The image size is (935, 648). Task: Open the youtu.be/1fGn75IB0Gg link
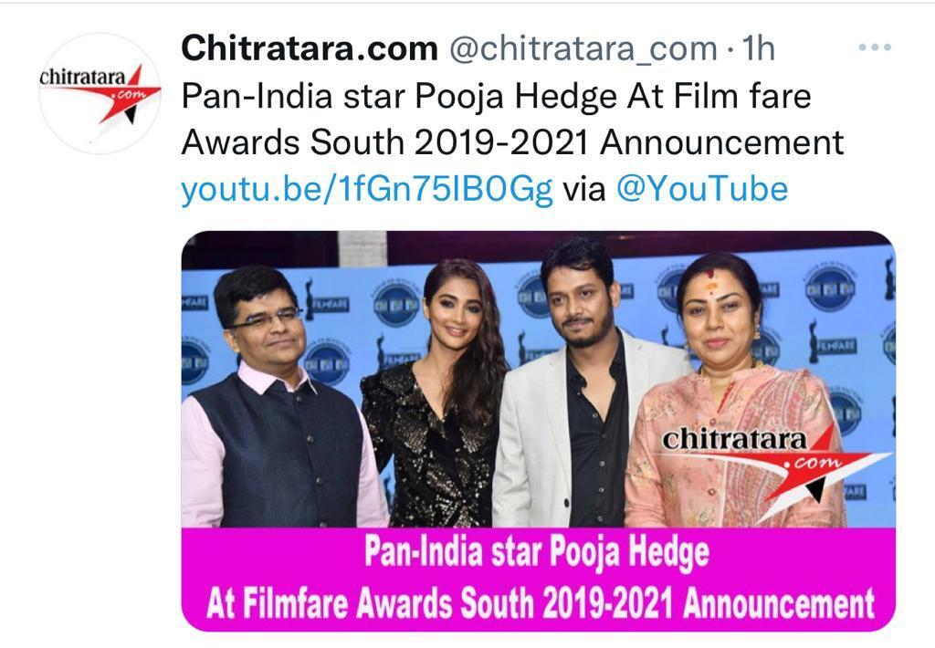point(367,189)
